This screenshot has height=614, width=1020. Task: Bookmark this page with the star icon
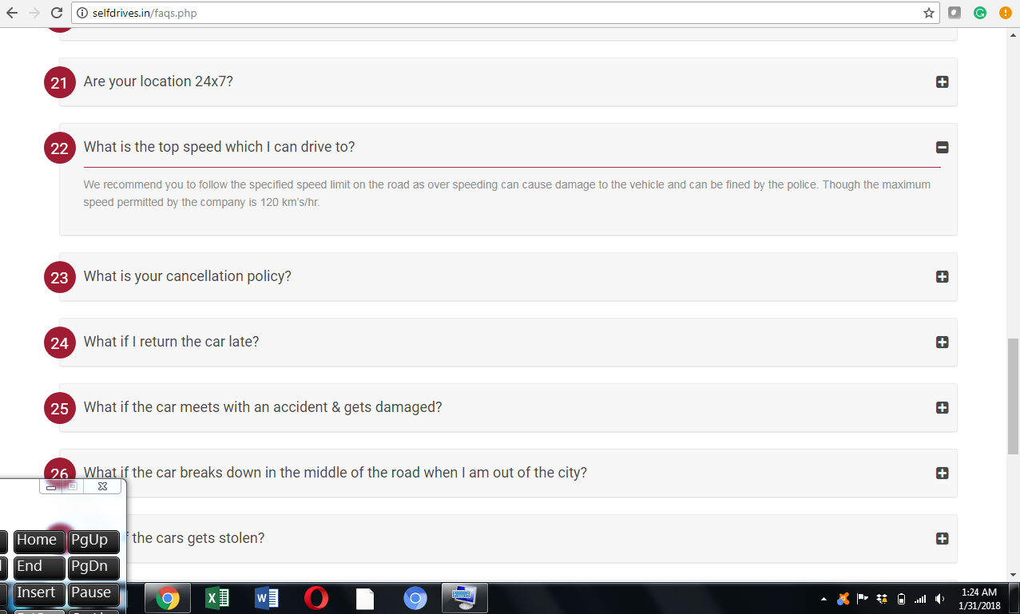pyautogui.click(x=929, y=13)
